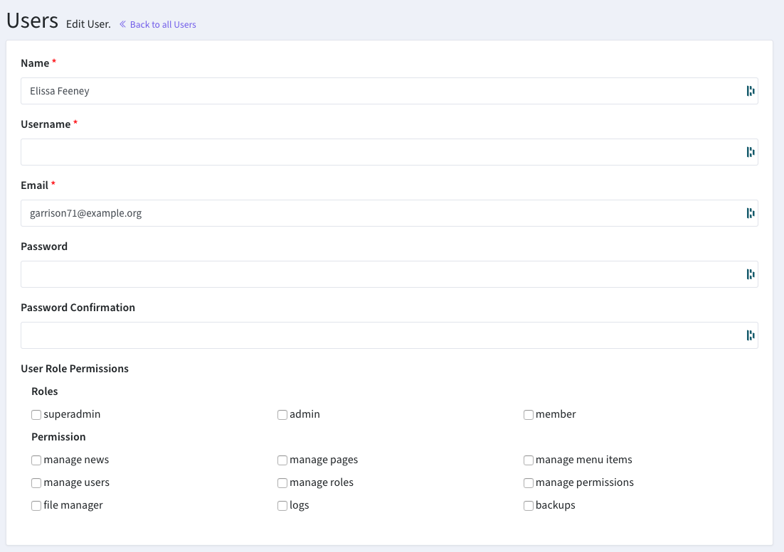Image resolution: width=784 pixels, height=552 pixels.
Task: Toggle the manage permissions checkbox
Action: tap(528, 483)
